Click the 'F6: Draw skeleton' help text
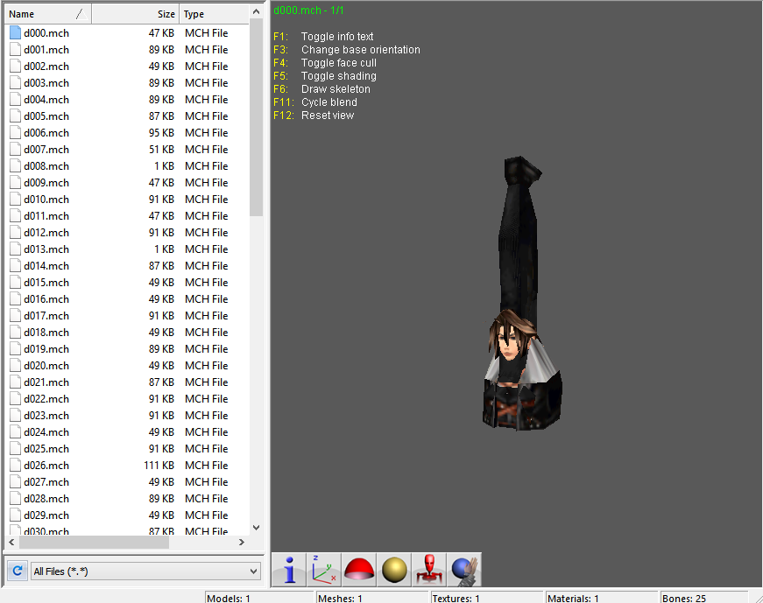This screenshot has width=763, height=603. point(321,89)
